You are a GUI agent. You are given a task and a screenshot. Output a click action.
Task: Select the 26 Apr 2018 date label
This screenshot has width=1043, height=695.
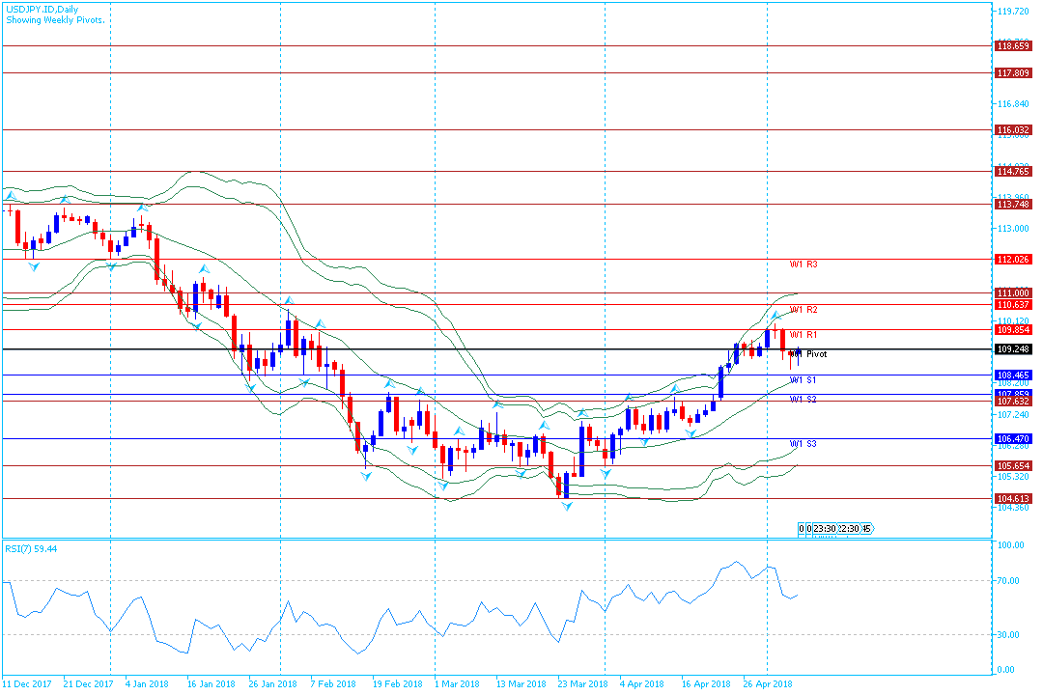(x=769, y=684)
